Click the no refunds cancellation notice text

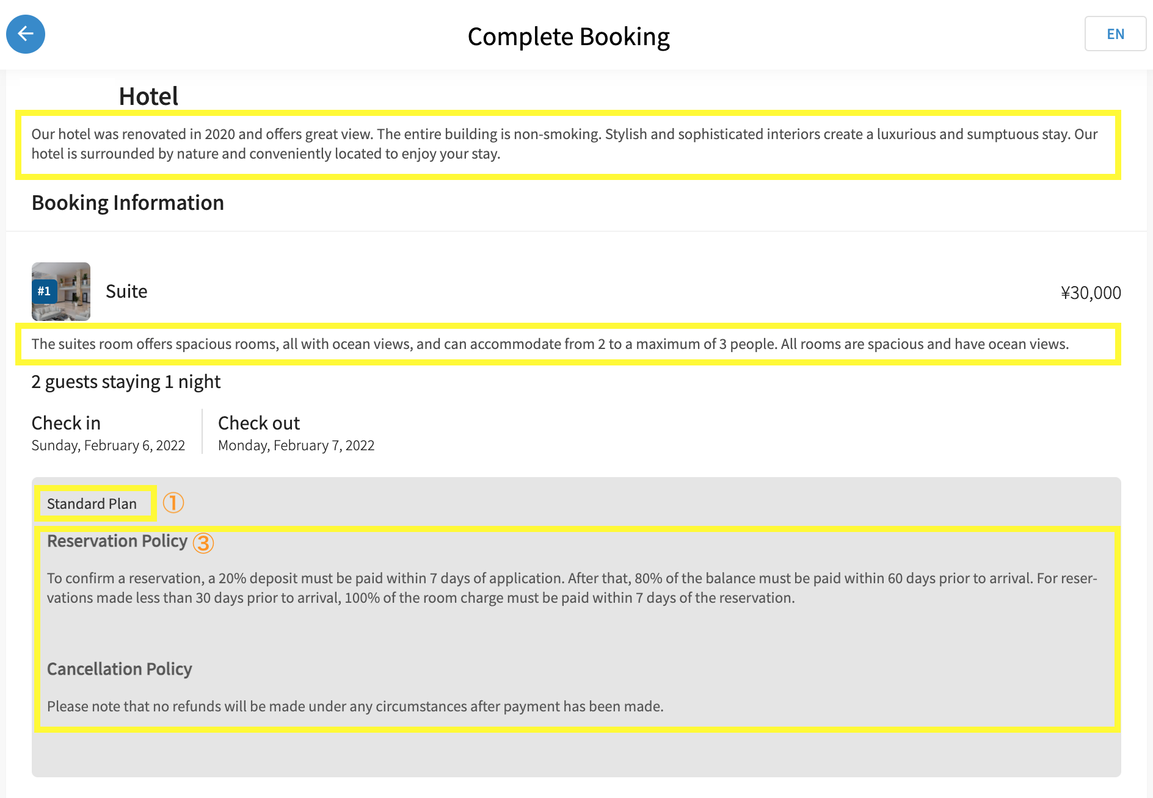click(355, 706)
